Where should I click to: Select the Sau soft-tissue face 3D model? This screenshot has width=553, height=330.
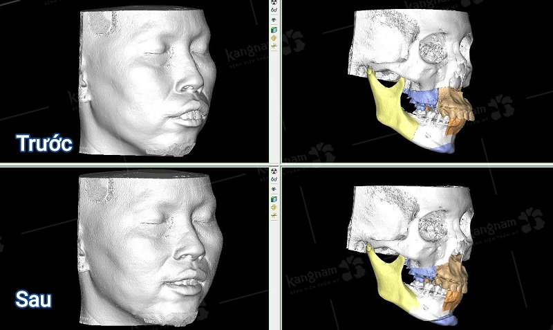pyautogui.click(x=150, y=248)
